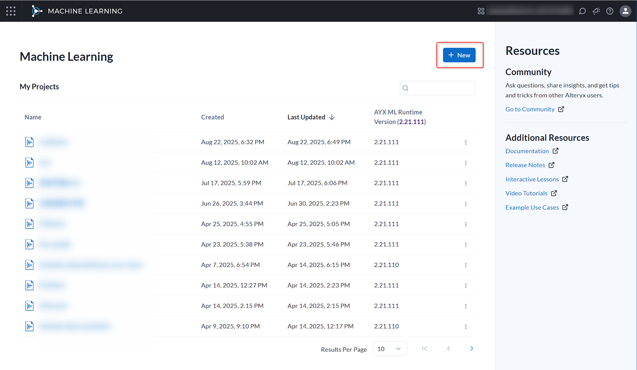Click project file icon in Apr 9, 2025 row
The height and width of the screenshot is (370, 637).
tap(29, 326)
